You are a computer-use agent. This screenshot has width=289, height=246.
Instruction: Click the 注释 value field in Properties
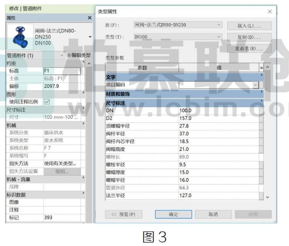pos(62,210)
